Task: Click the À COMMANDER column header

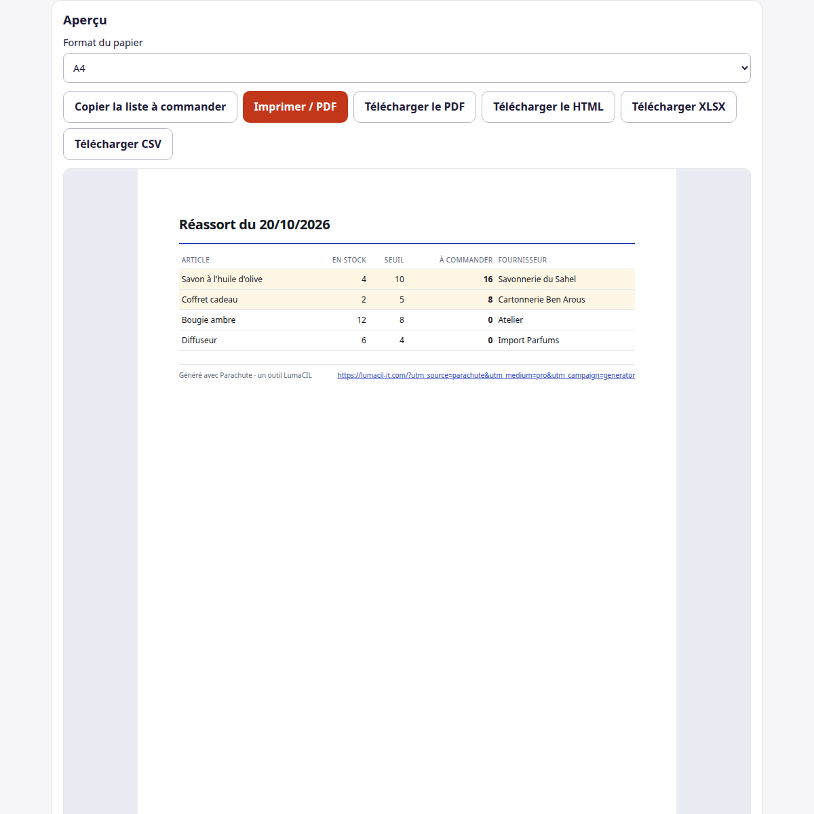Action: tap(466, 260)
